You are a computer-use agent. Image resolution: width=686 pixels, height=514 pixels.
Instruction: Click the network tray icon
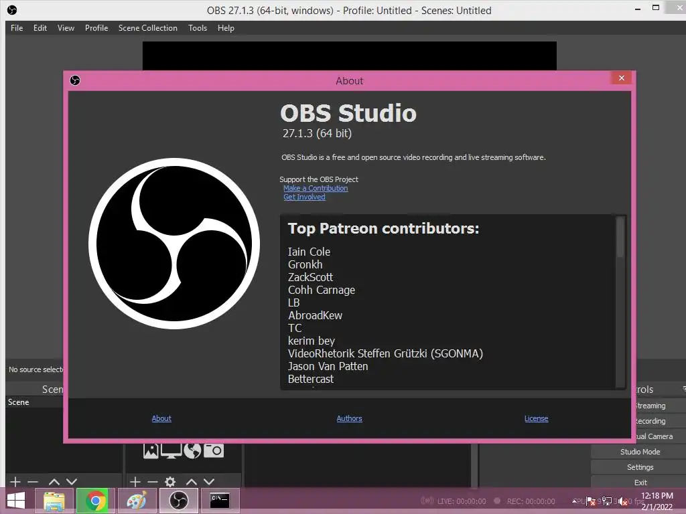pos(607,501)
